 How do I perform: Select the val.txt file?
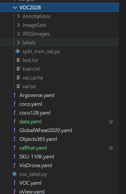pyautogui.click(x=29, y=86)
